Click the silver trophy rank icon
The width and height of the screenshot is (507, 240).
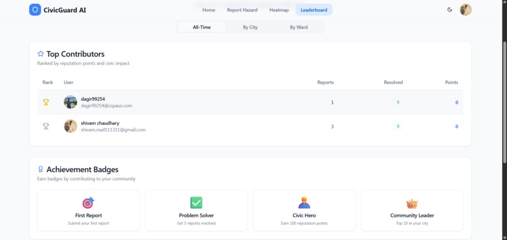[46, 126]
